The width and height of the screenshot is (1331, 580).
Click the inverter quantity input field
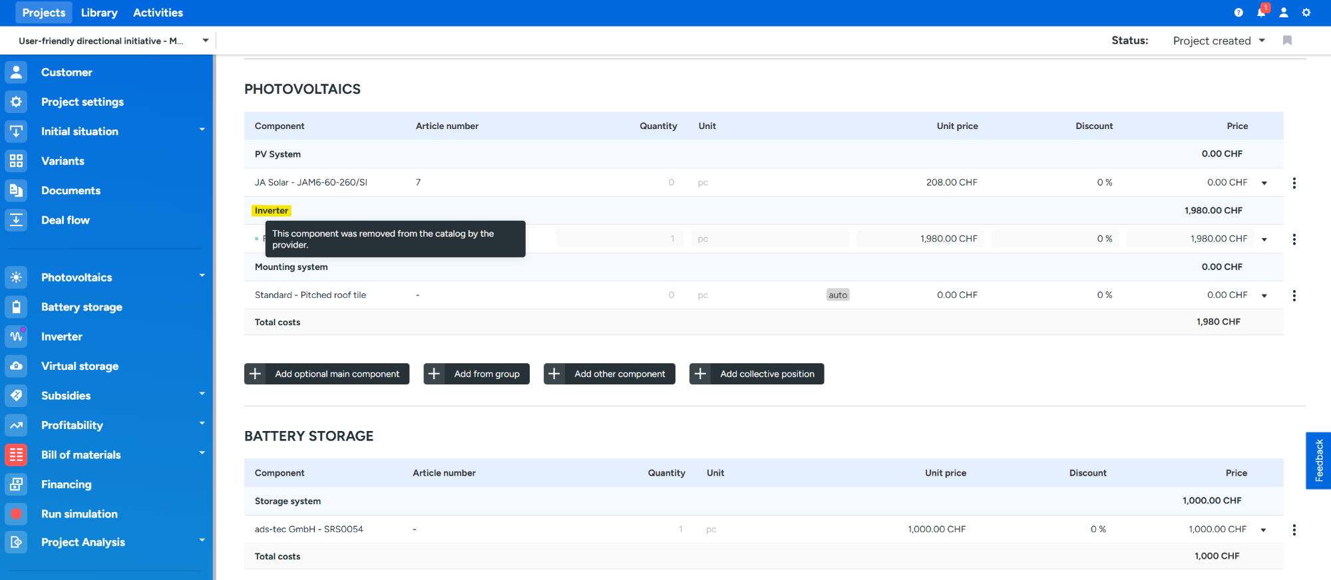(618, 239)
